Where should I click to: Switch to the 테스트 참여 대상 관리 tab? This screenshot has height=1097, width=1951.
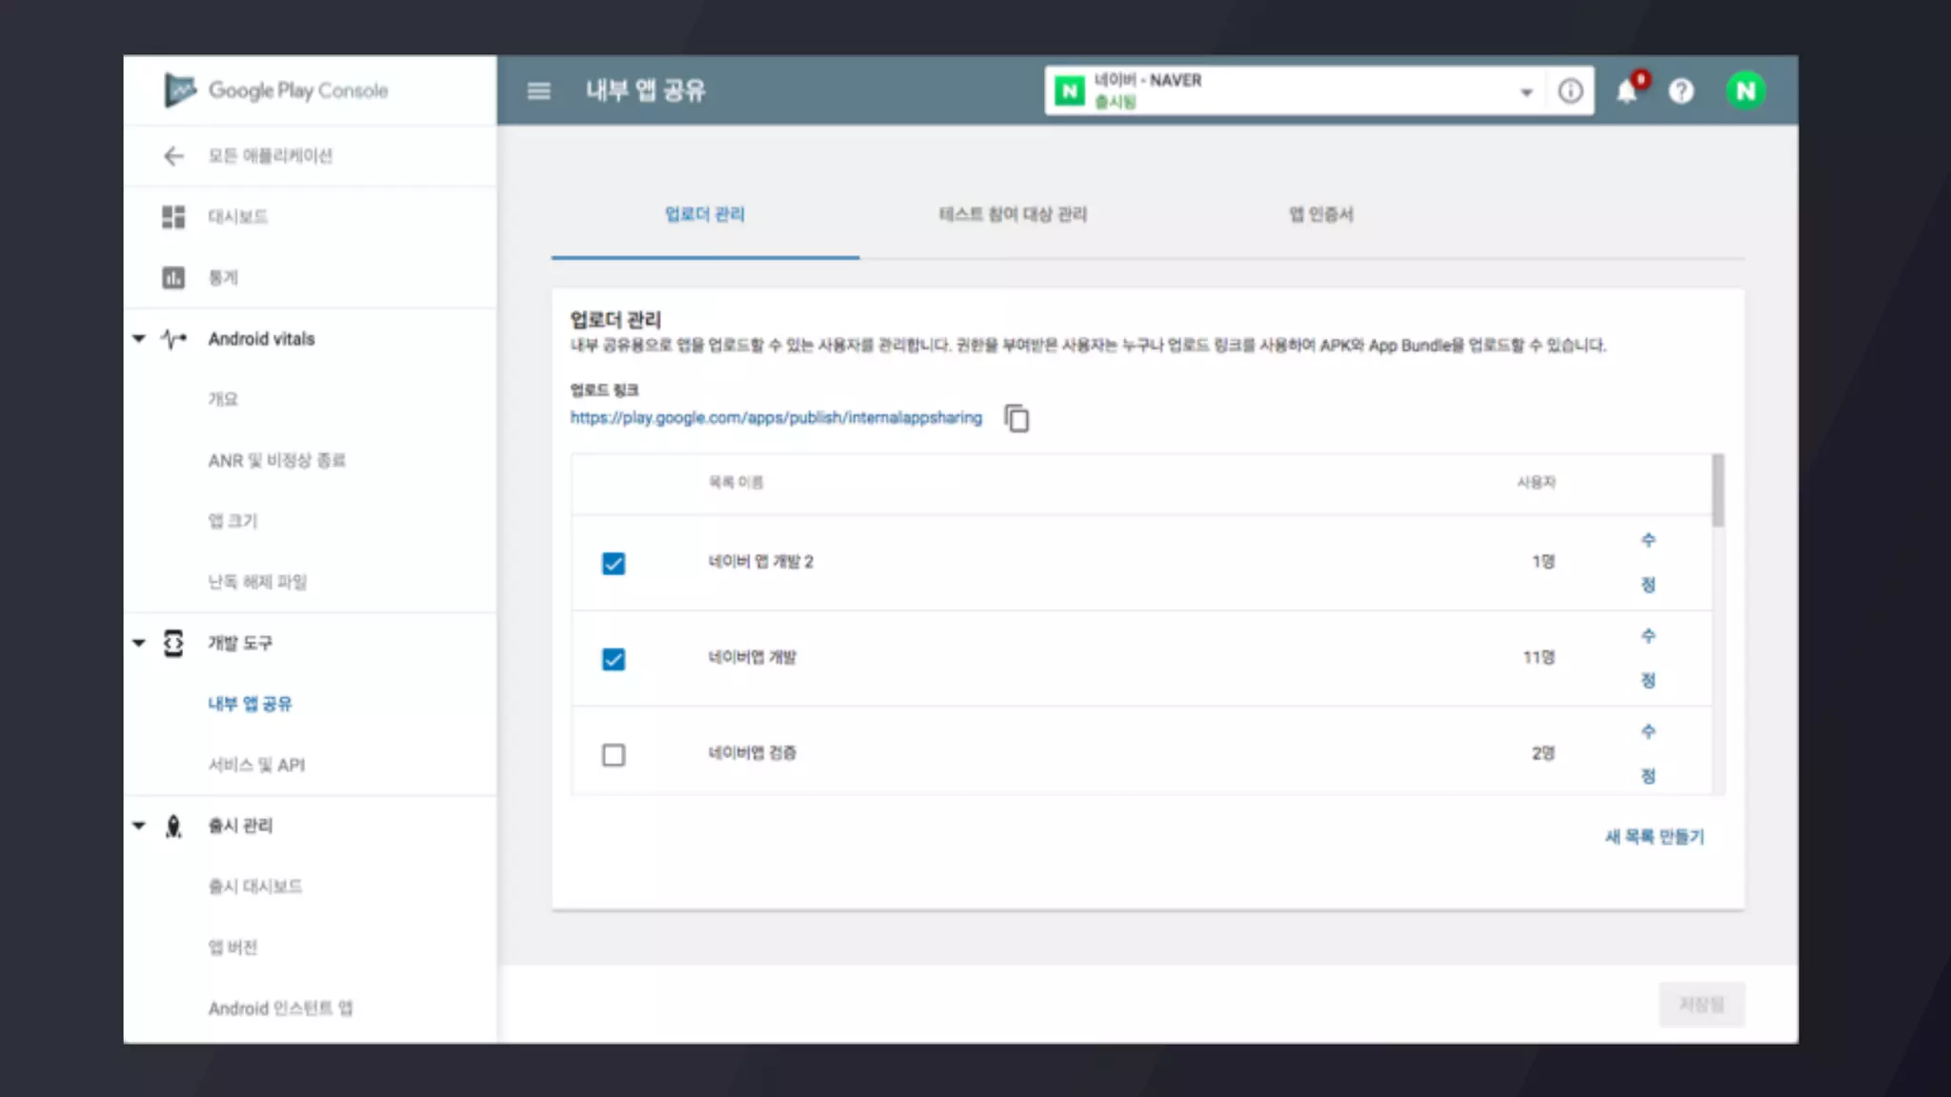(1013, 215)
